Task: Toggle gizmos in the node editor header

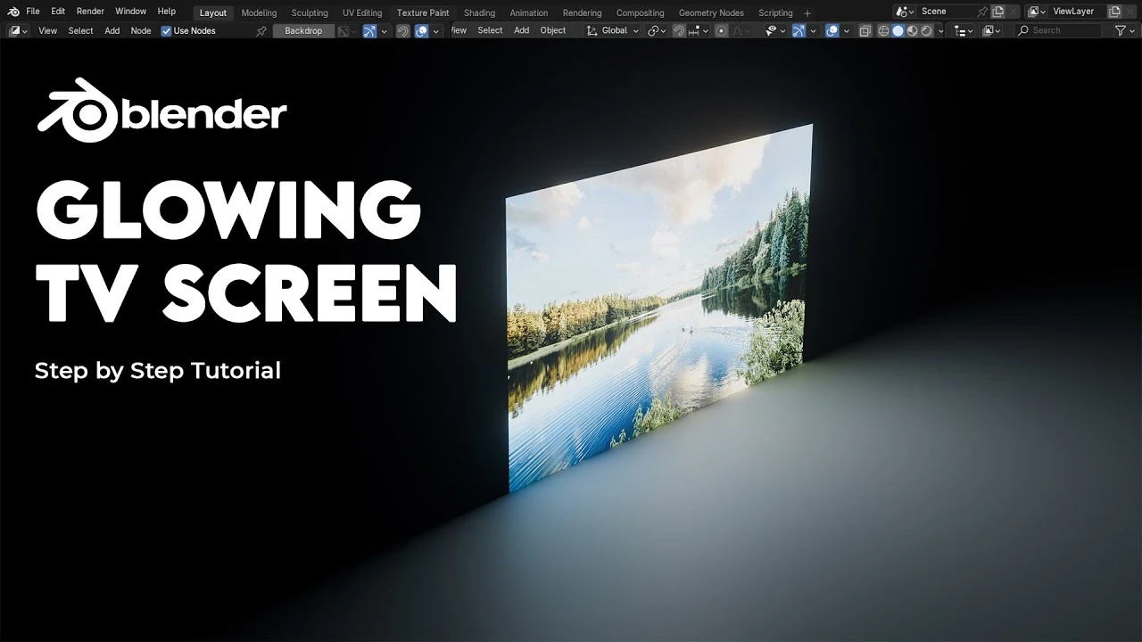Action: click(369, 30)
